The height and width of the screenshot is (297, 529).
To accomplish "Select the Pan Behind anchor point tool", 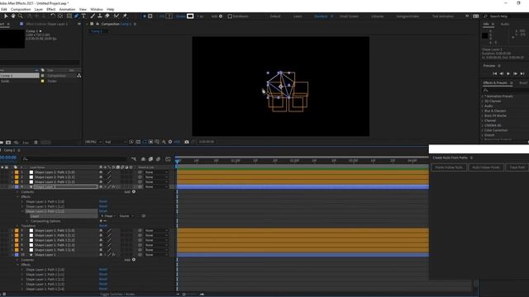I will pos(60,16).
